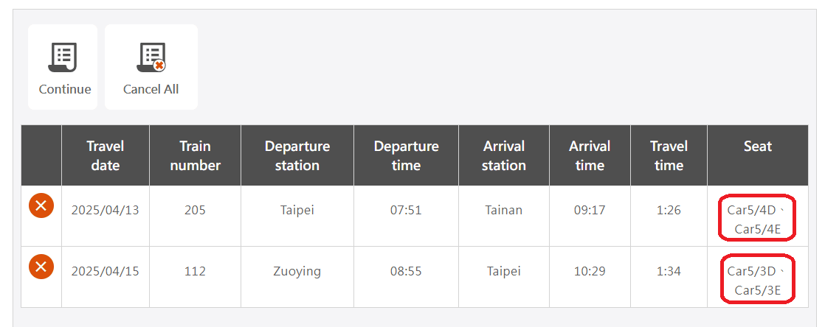825x327 pixels.
Task: Click the Car5/3D seat assignment cell
Action: (757, 279)
